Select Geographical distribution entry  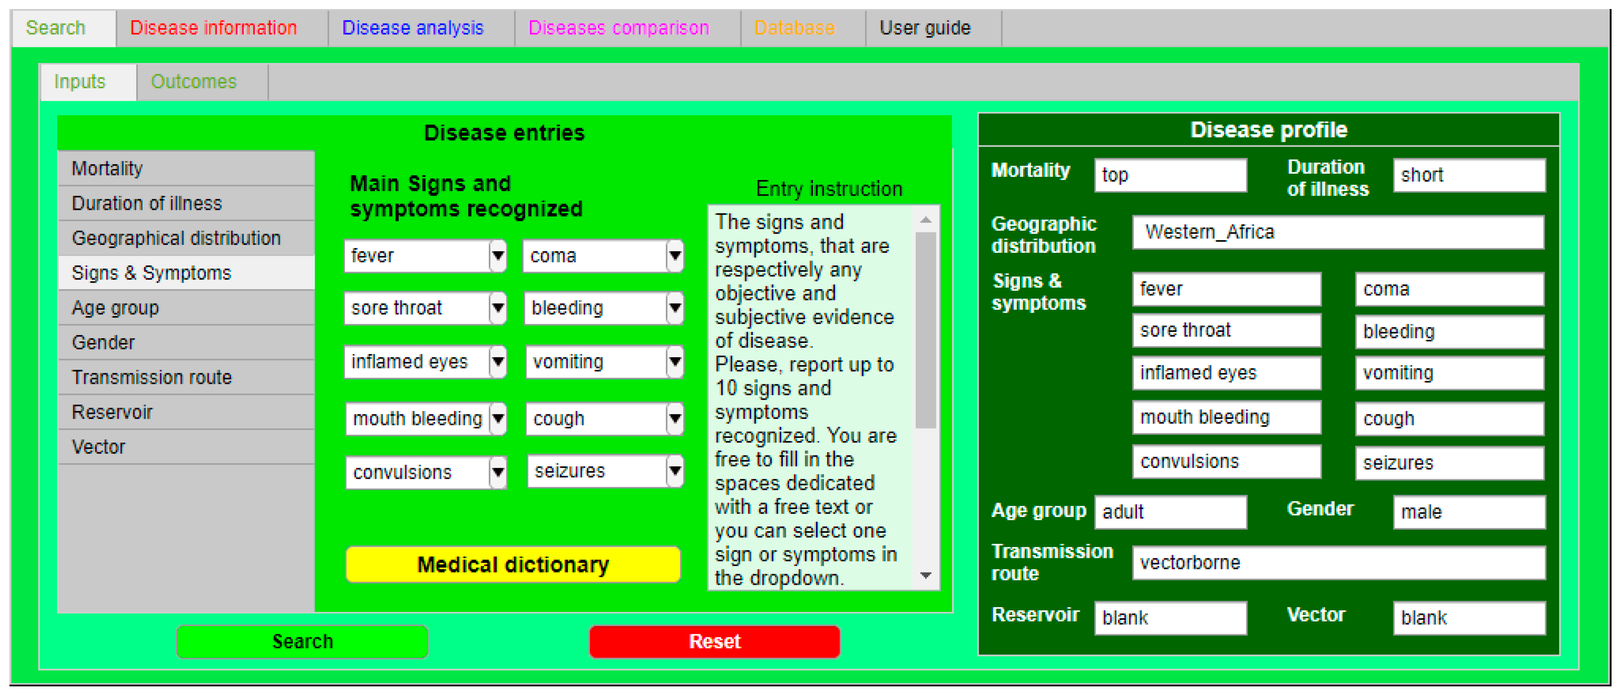176,238
